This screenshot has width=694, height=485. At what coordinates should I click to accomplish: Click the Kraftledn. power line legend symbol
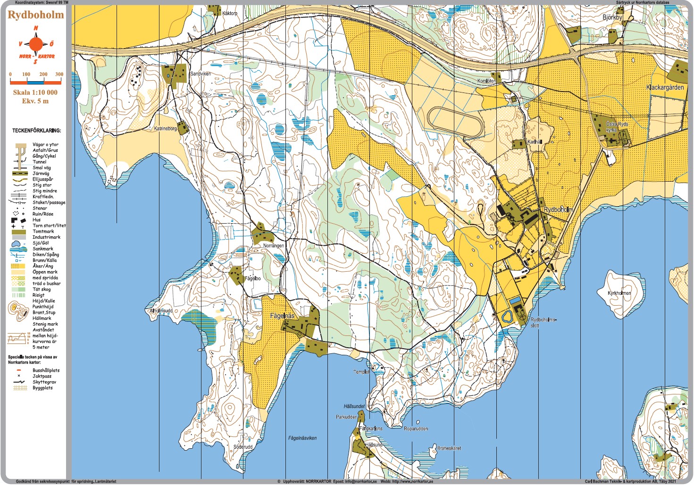click(19, 197)
